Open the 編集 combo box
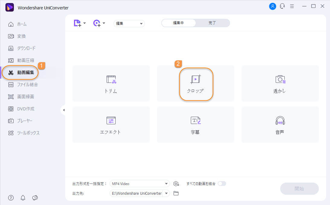 click(129, 23)
